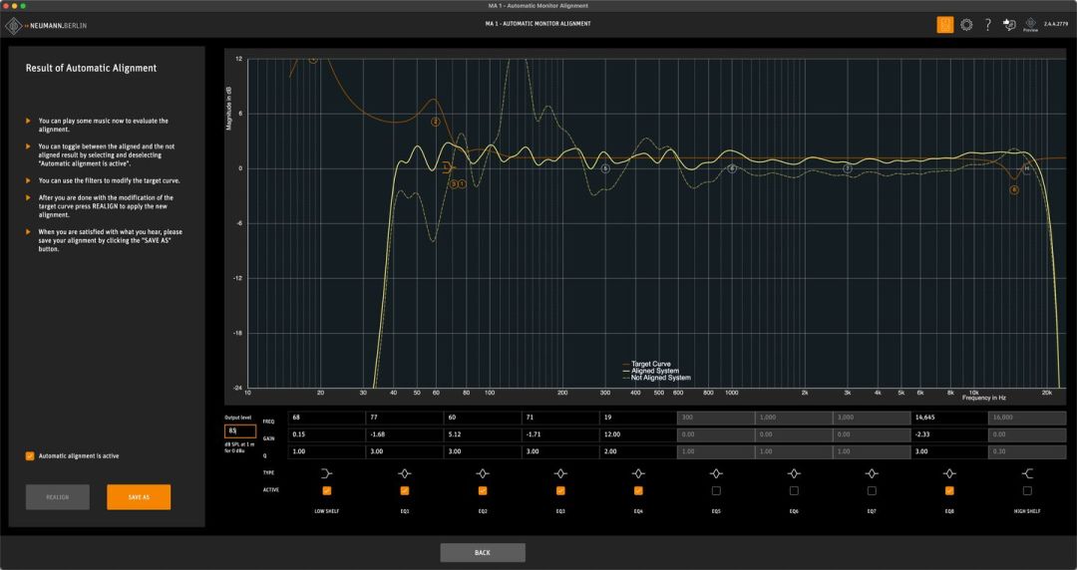Select the EQ7 peak filter type icon
The height and width of the screenshot is (570, 1077).
tap(872, 473)
